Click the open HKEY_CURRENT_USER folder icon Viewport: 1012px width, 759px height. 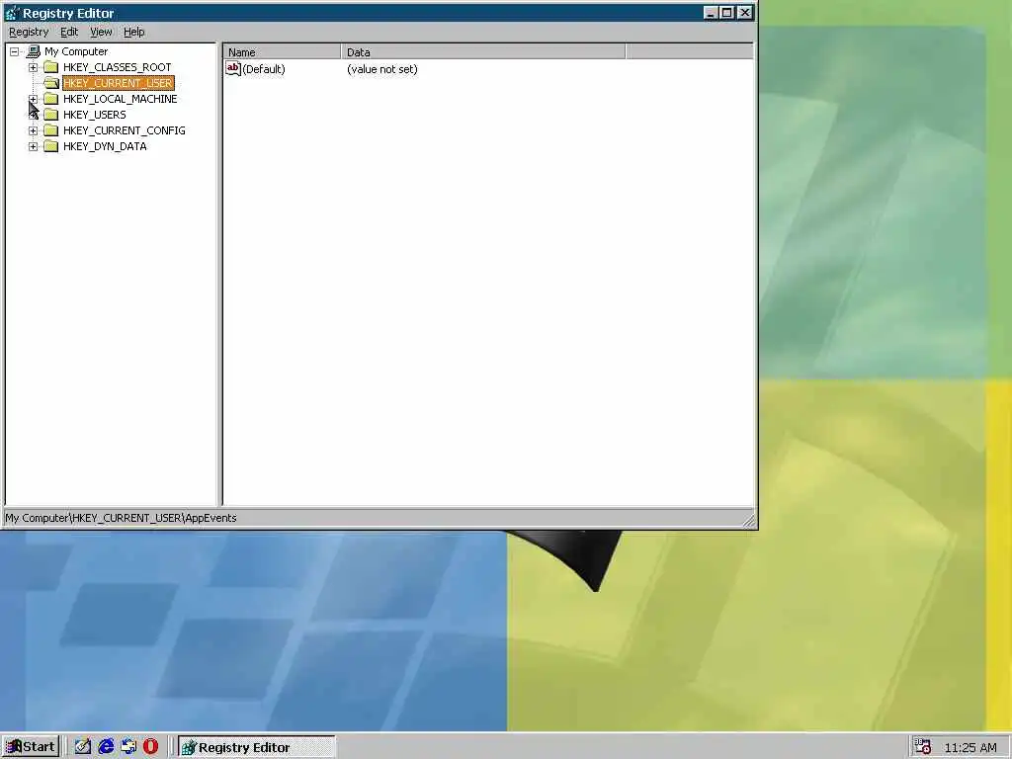coord(51,83)
